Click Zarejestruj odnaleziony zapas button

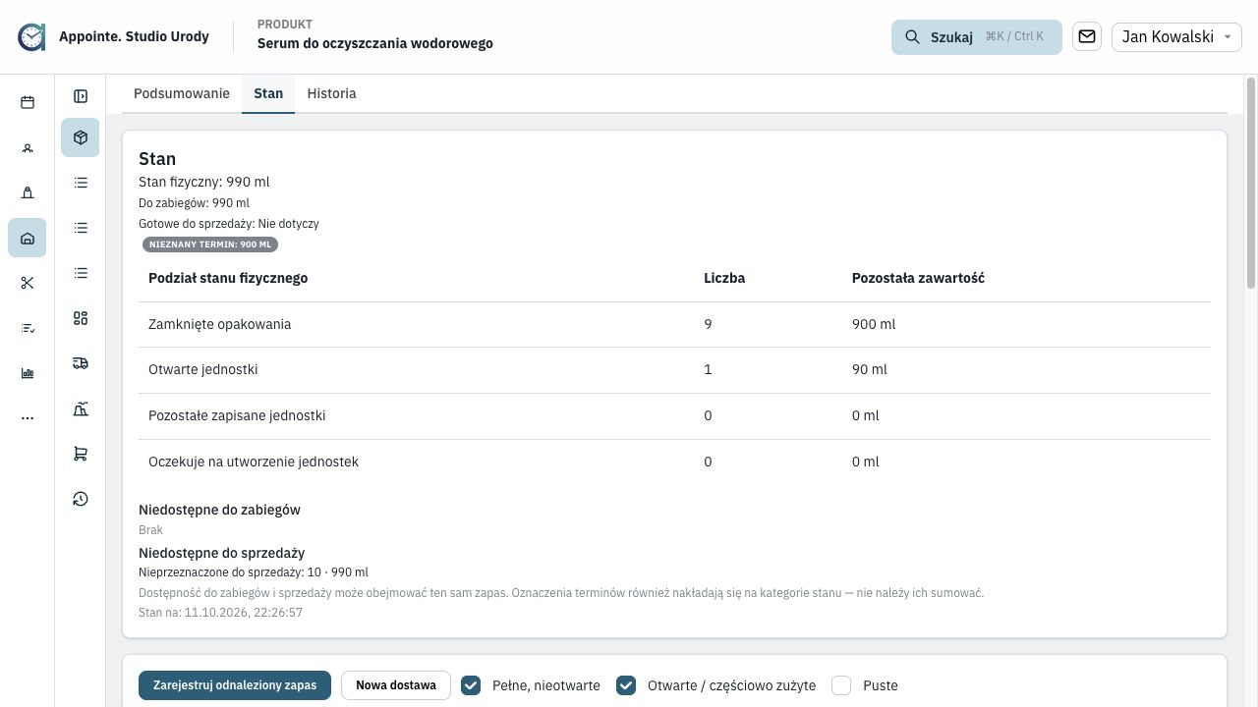(235, 685)
